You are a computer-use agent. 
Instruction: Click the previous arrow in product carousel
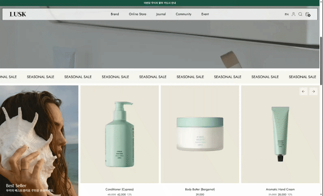[303, 91]
